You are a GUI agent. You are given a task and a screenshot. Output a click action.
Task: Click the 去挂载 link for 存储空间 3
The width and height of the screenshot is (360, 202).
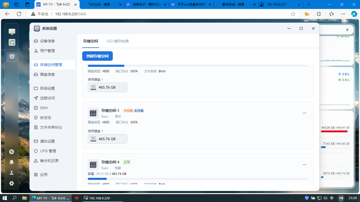point(139,111)
